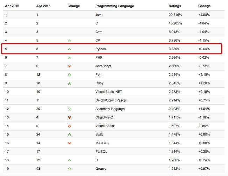Click the red down arrow beside JavaScript
Screen dimensions: 228x176
click(69, 66)
